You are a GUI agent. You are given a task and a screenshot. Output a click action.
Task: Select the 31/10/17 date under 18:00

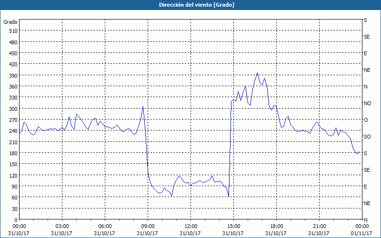(x=276, y=233)
